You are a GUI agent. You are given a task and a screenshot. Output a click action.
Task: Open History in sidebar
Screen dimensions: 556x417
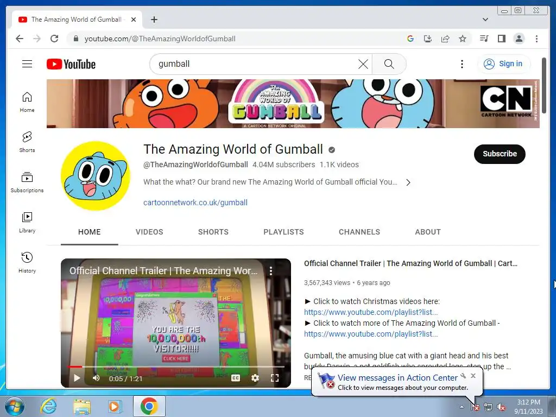coord(27,262)
